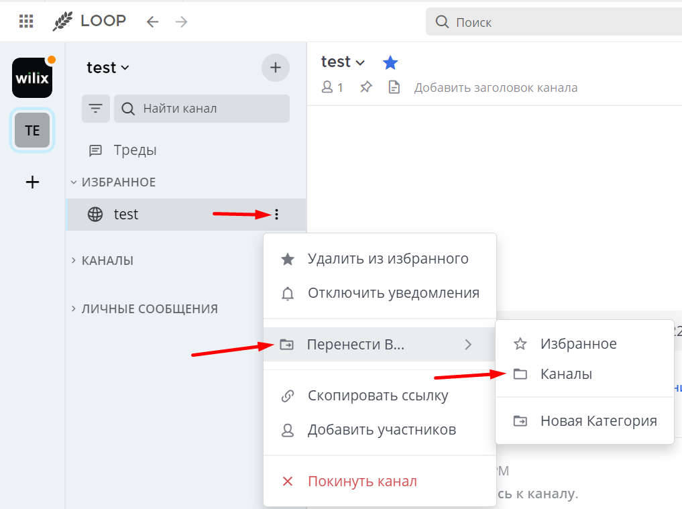The height and width of the screenshot is (509, 682).
Task: Click the LOOP wheat logo
Action: 65,21
